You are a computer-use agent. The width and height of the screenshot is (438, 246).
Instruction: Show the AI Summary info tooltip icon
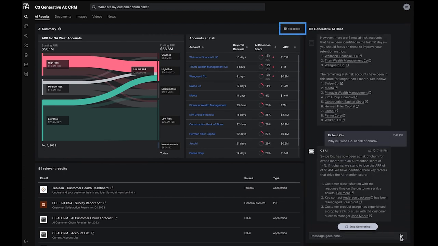(60, 29)
